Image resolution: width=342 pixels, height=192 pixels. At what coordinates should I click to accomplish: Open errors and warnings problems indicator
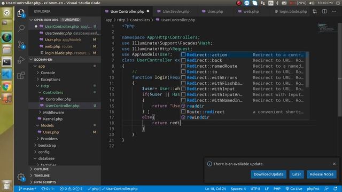(x=71, y=189)
